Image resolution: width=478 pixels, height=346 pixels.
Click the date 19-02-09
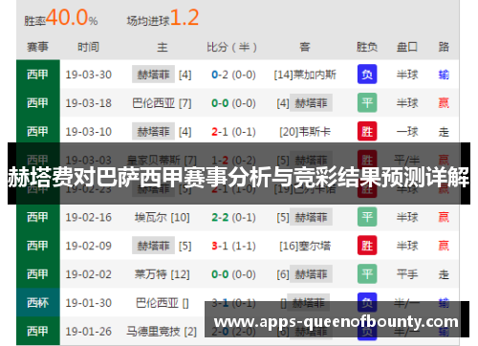(89, 246)
